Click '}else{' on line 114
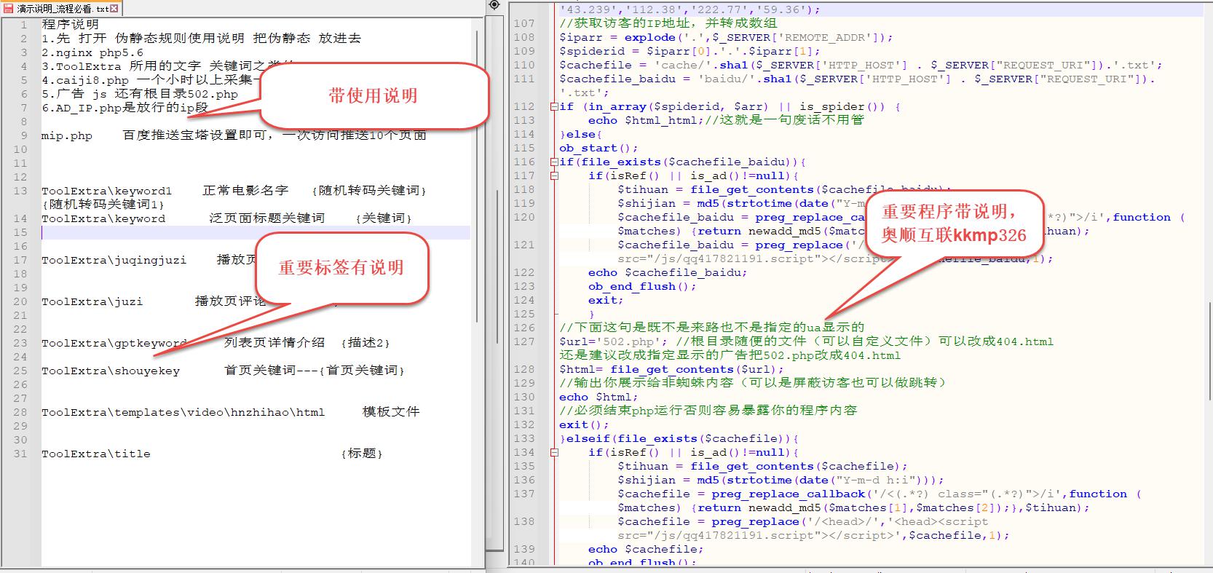Viewport: 1213px width, 573px height. point(581,134)
